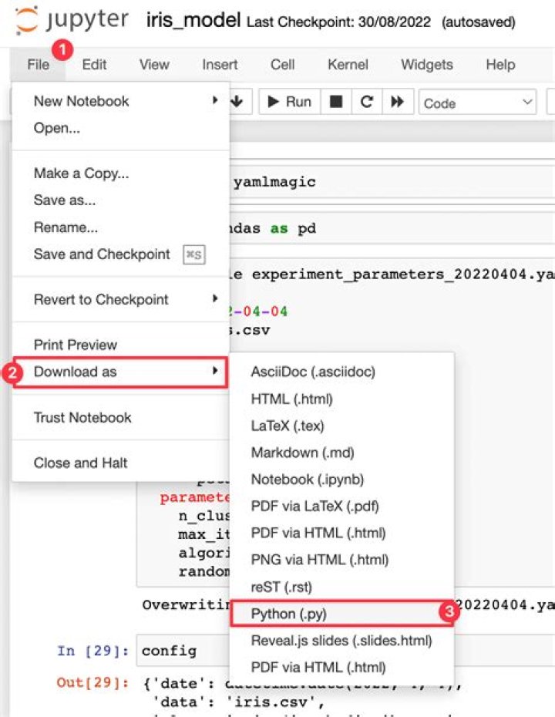Open the Insert menu
The width and height of the screenshot is (555, 717).
pos(220,65)
